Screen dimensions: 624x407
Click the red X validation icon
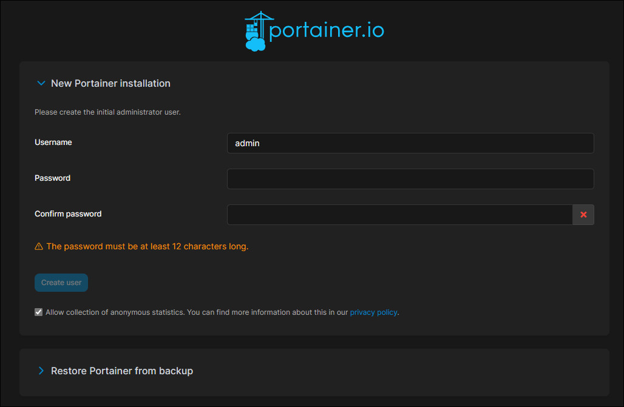pyautogui.click(x=583, y=215)
